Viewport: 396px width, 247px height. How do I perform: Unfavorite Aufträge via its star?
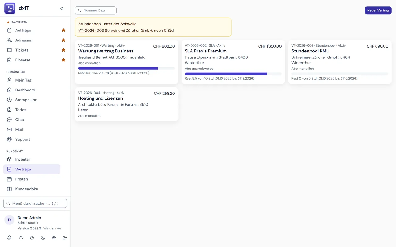(x=63, y=30)
